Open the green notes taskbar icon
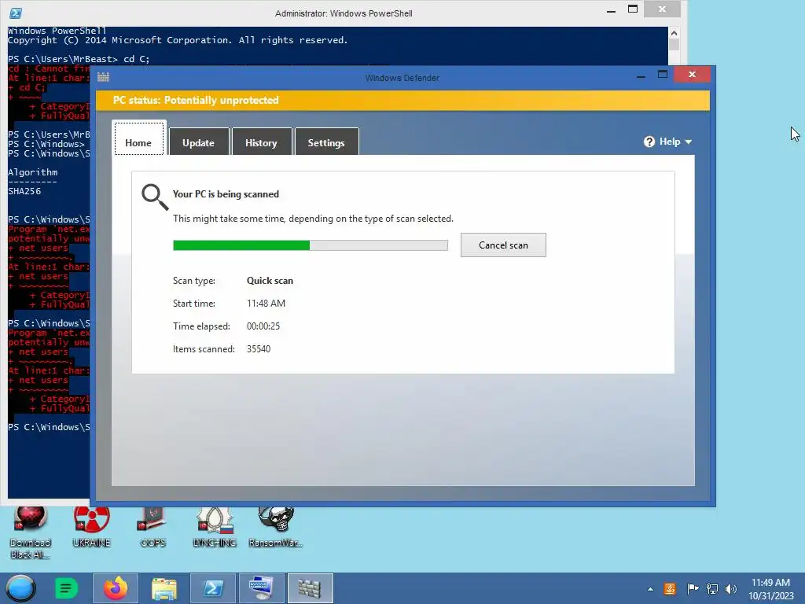Viewport: 805px width, 604px height. coord(66,588)
